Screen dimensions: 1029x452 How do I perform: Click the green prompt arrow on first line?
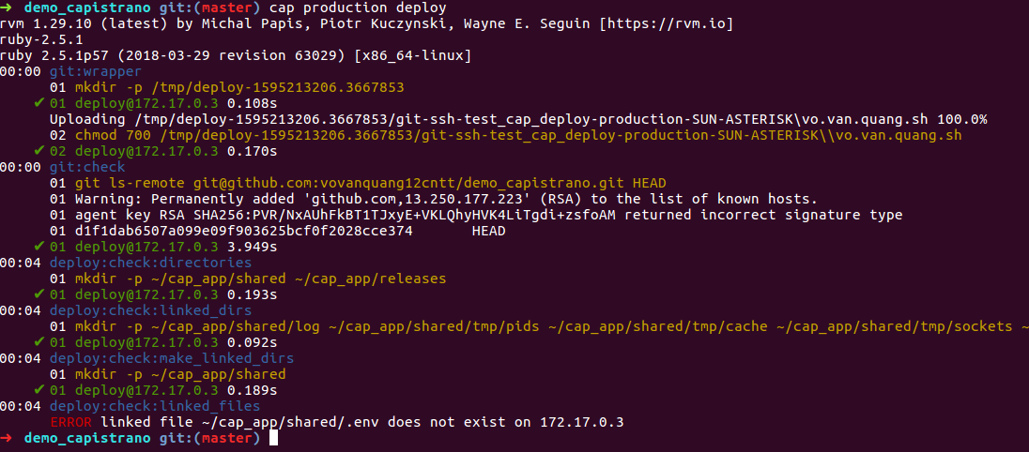pos(7,8)
